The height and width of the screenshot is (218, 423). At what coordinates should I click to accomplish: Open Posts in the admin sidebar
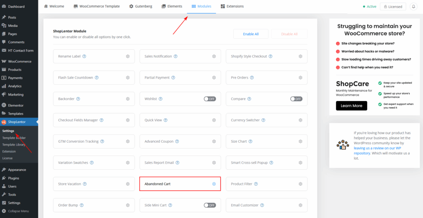19,17
